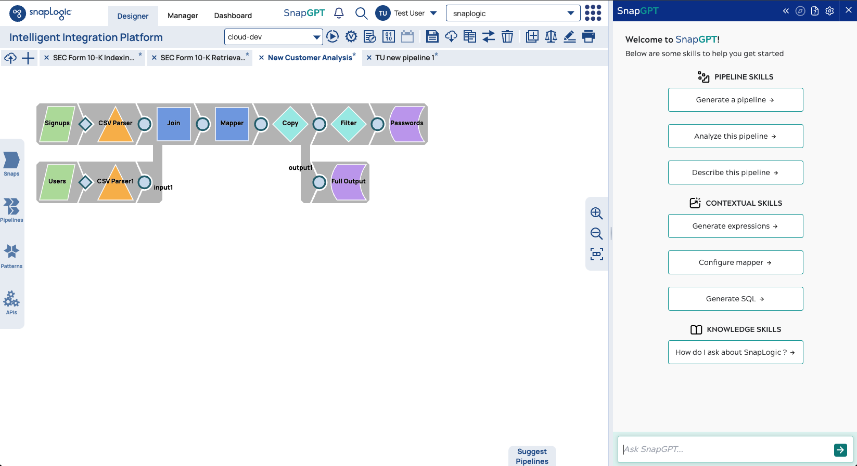Screen dimensions: 857x466
Task: Select the TU new pipeline 1 tab
Action: 405,58
